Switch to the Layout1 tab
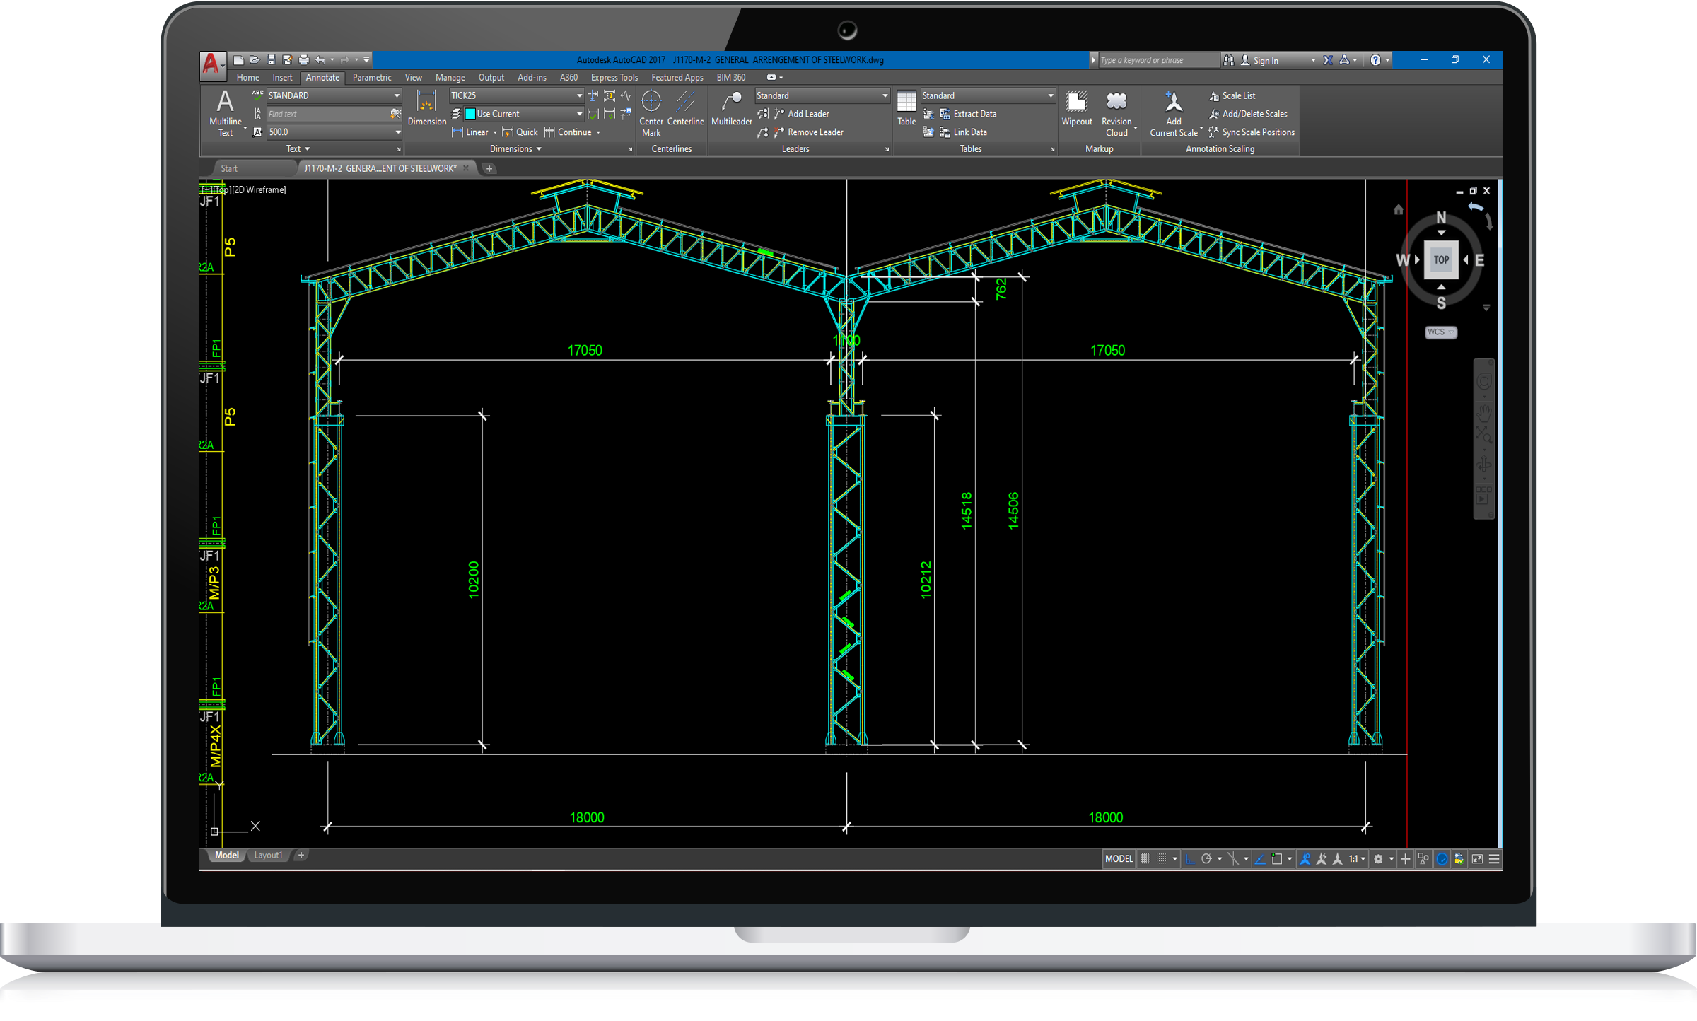 [x=268, y=855]
